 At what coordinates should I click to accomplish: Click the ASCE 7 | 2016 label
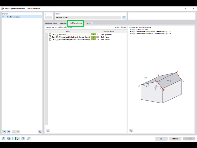tap(120, 27)
